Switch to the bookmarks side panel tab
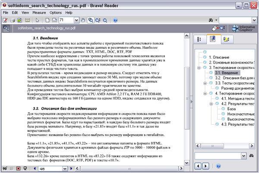This screenshot has height=173, width=259. (x=213, y=39)
